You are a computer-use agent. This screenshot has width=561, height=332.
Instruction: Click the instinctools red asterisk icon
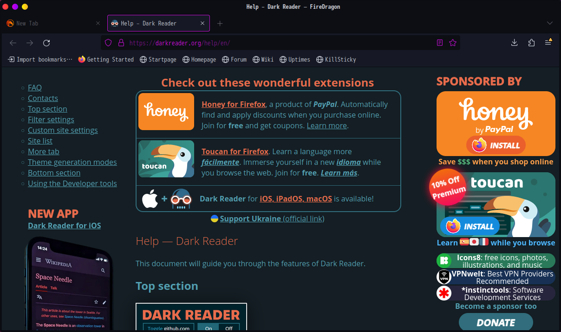click(444, 293)
